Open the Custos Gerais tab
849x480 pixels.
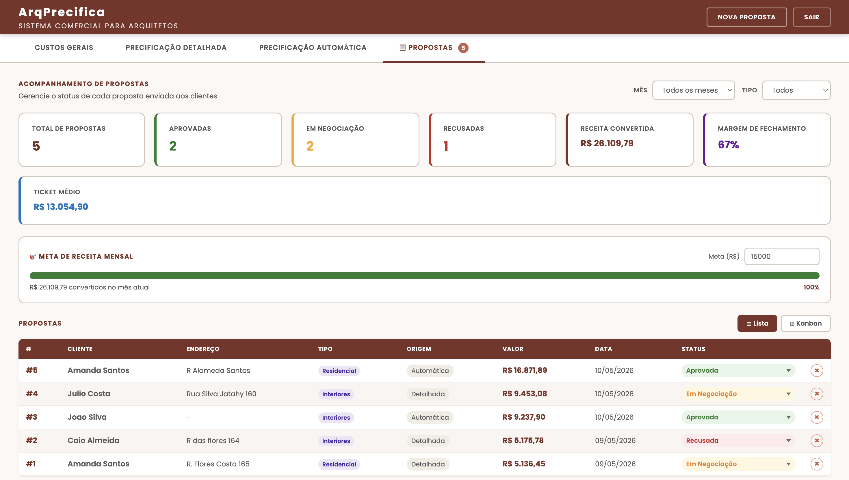[64, 47]
